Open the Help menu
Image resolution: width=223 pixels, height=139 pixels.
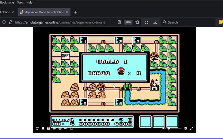point(30,3)
